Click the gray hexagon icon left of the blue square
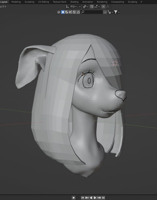 click(59, 12)
